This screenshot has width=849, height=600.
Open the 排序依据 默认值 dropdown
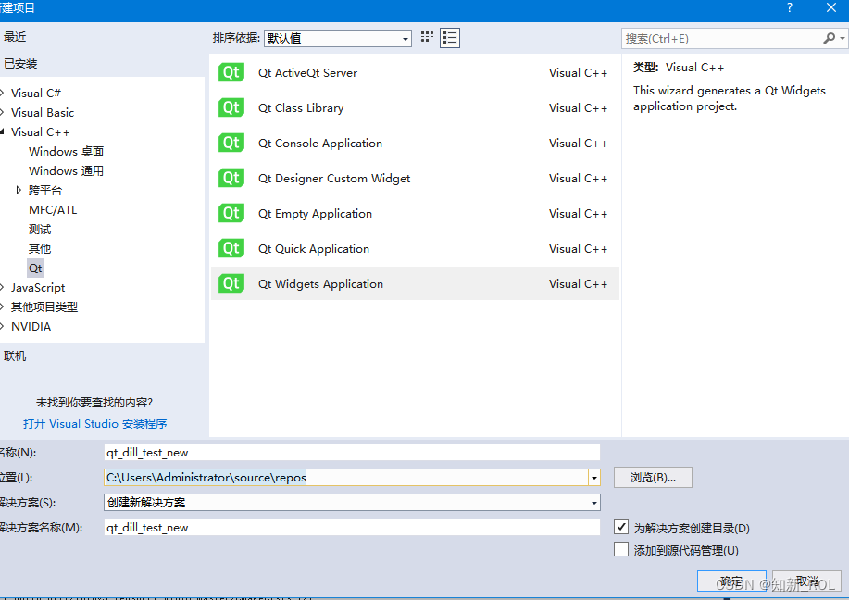pyautogui.click(x=405, y=38)
